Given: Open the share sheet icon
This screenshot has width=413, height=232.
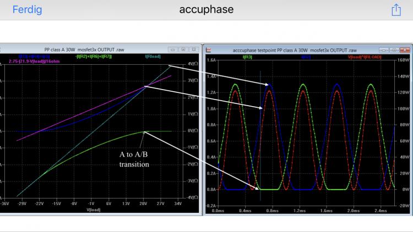Looking at the screenshot, I should 396,10.
